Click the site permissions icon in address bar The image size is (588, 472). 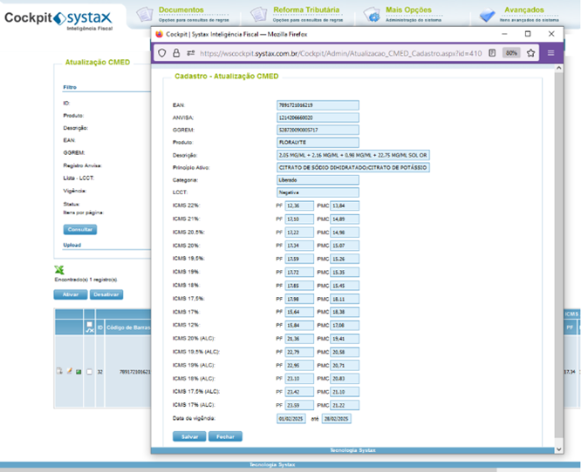(191, 53)
